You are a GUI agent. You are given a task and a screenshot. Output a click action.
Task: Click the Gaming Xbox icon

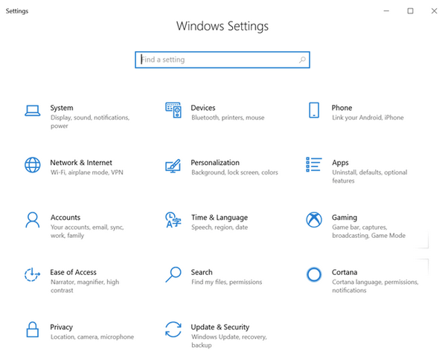coord(314,220)
